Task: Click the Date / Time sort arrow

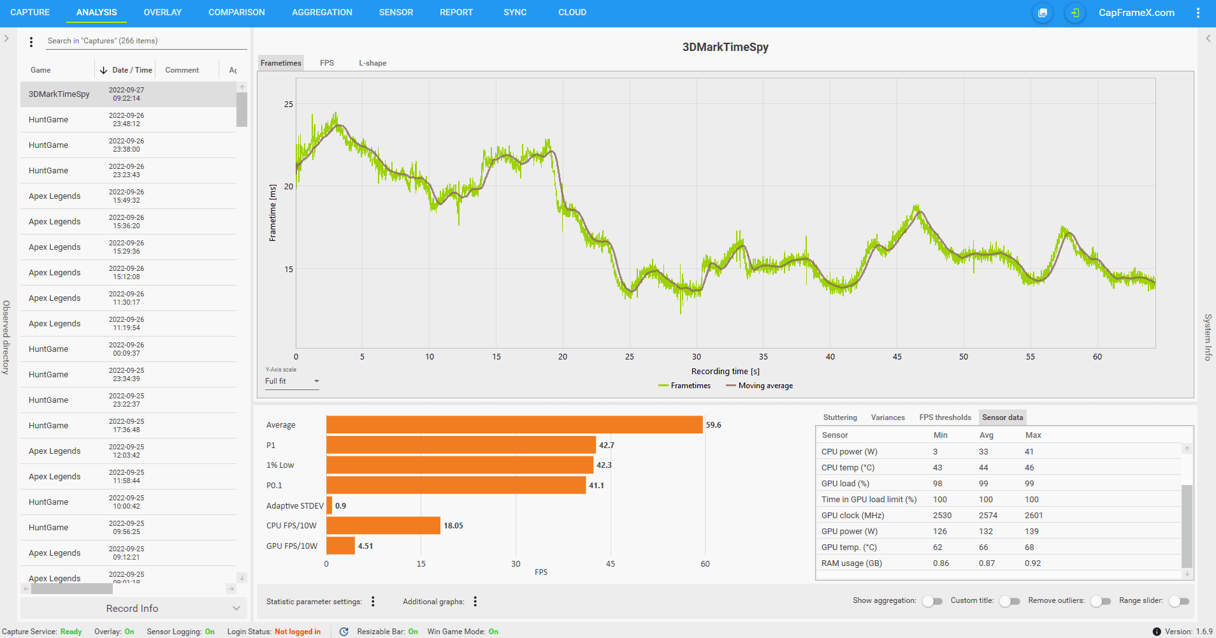Action: pos(103,70)
